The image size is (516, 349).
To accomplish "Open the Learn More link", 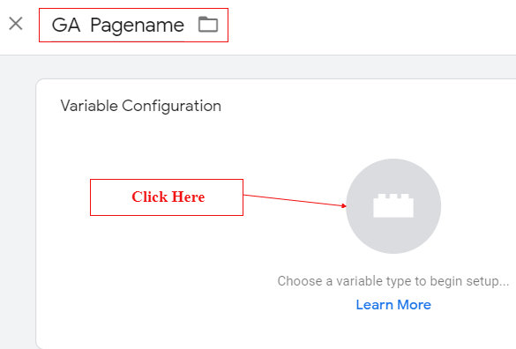I will pos(393,305).
